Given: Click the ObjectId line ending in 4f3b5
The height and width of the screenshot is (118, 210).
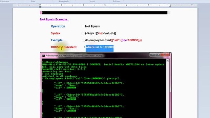Looking at the screenshot, I should 89,95.
